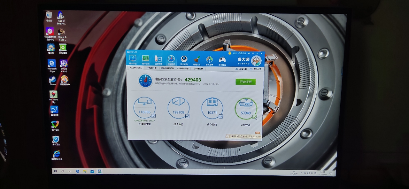Image resolution: width=409 pixels, height=189 pixels.
Task: Open the notification center on the taskbar
Action: coord(331,173)
